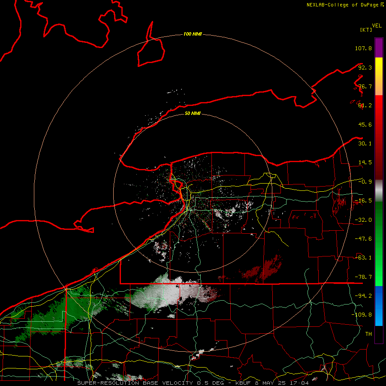
Task: Click the VEL legend title
Action: [x=377, y=26]
